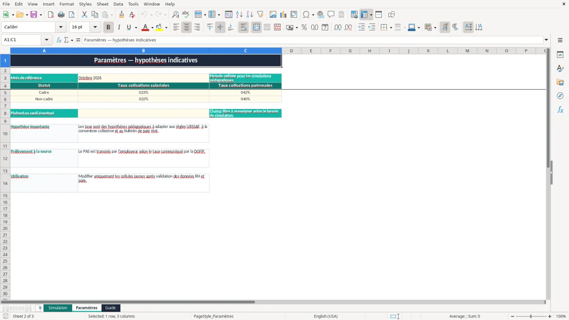Toggle Print Preview
Viewport: 569px width, 320px height.
pyautogui.click(x=72, y=15)
